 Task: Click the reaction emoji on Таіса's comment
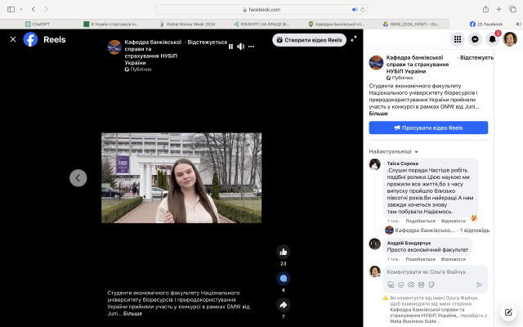tap(474, 218)
